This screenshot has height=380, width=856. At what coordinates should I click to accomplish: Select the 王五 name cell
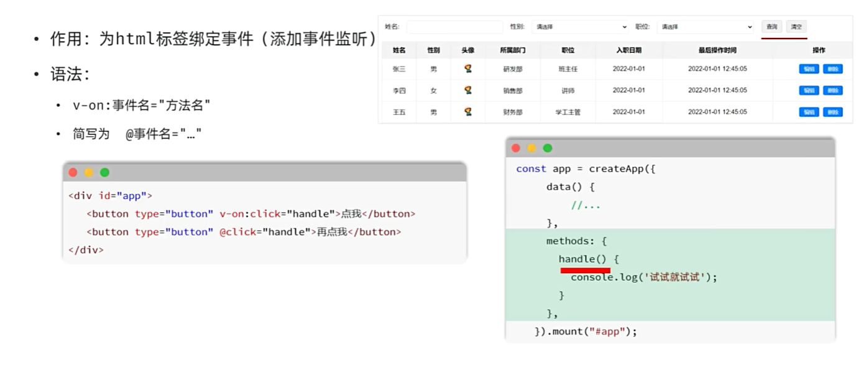(399, 113)
